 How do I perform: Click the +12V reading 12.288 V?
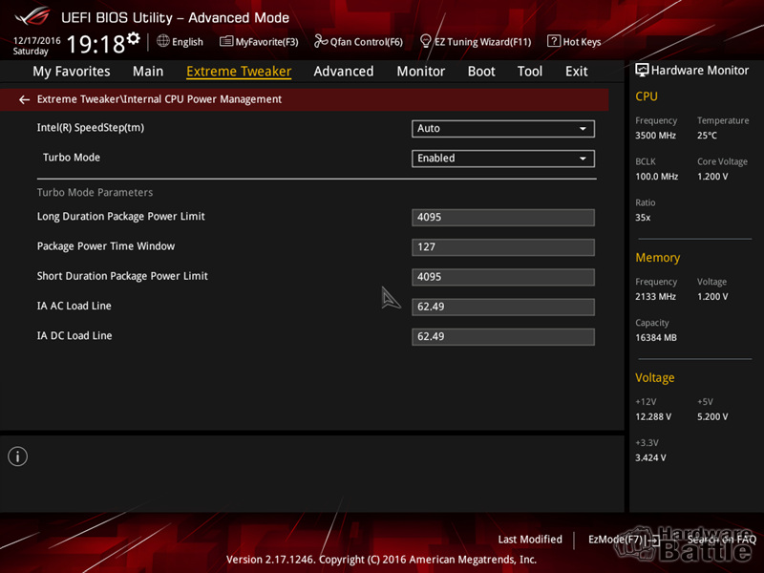tap(653, 417)
